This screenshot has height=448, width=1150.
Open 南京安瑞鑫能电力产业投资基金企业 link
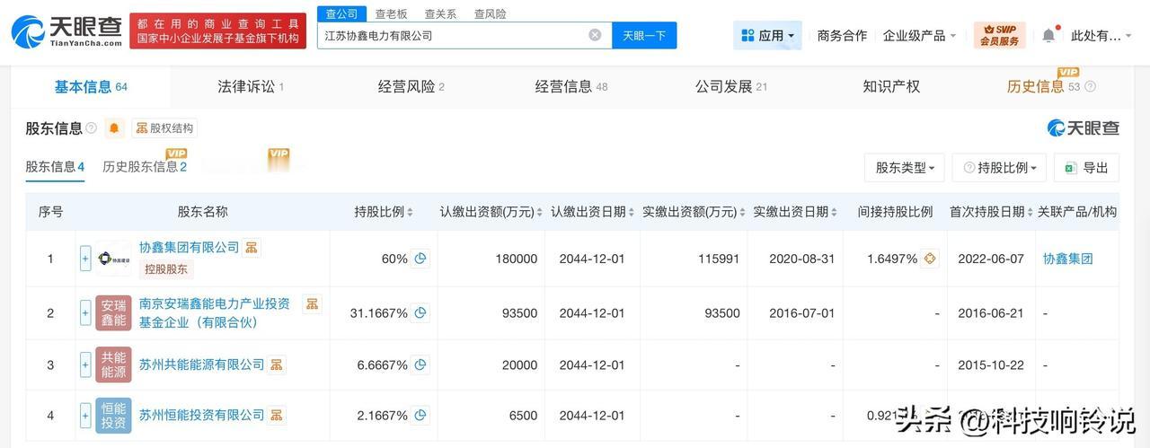[x=215, y=312]
